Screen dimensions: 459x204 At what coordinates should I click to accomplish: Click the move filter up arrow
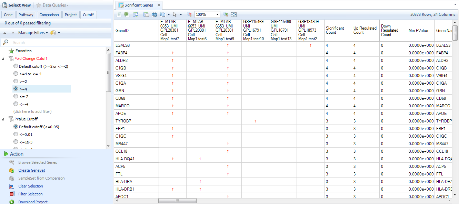[x=5, y=33]
